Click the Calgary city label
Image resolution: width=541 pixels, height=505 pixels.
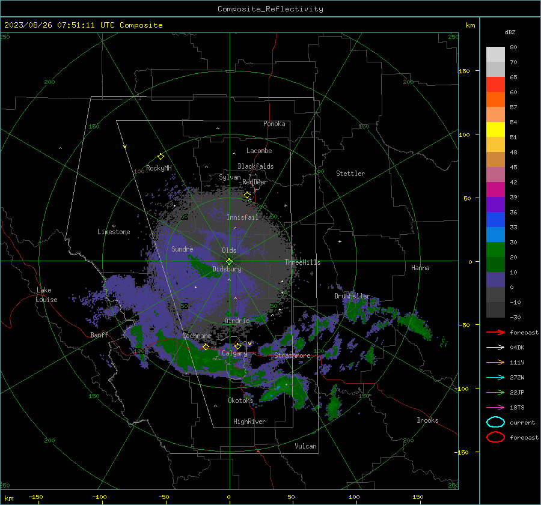pyautogui.click(x=234, y=353)
